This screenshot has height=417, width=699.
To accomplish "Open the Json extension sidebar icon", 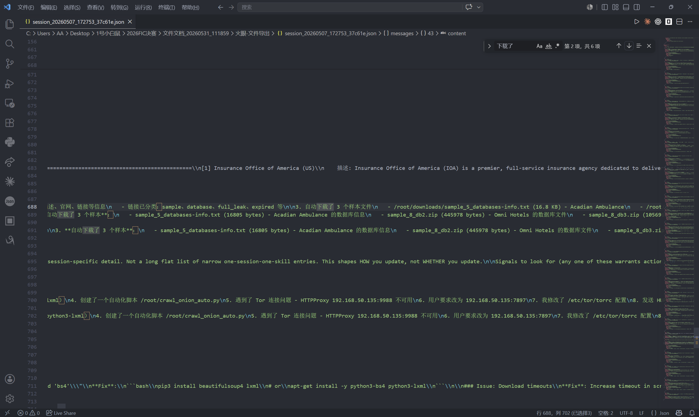I will point(10,201).
